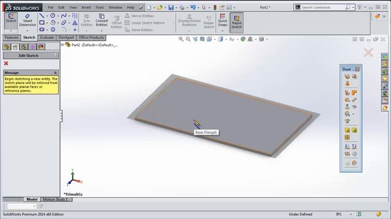This screenshot has width=391, height=219.
Task: Open the Line tool dropdown arrow
Action: tap(47, 16)
